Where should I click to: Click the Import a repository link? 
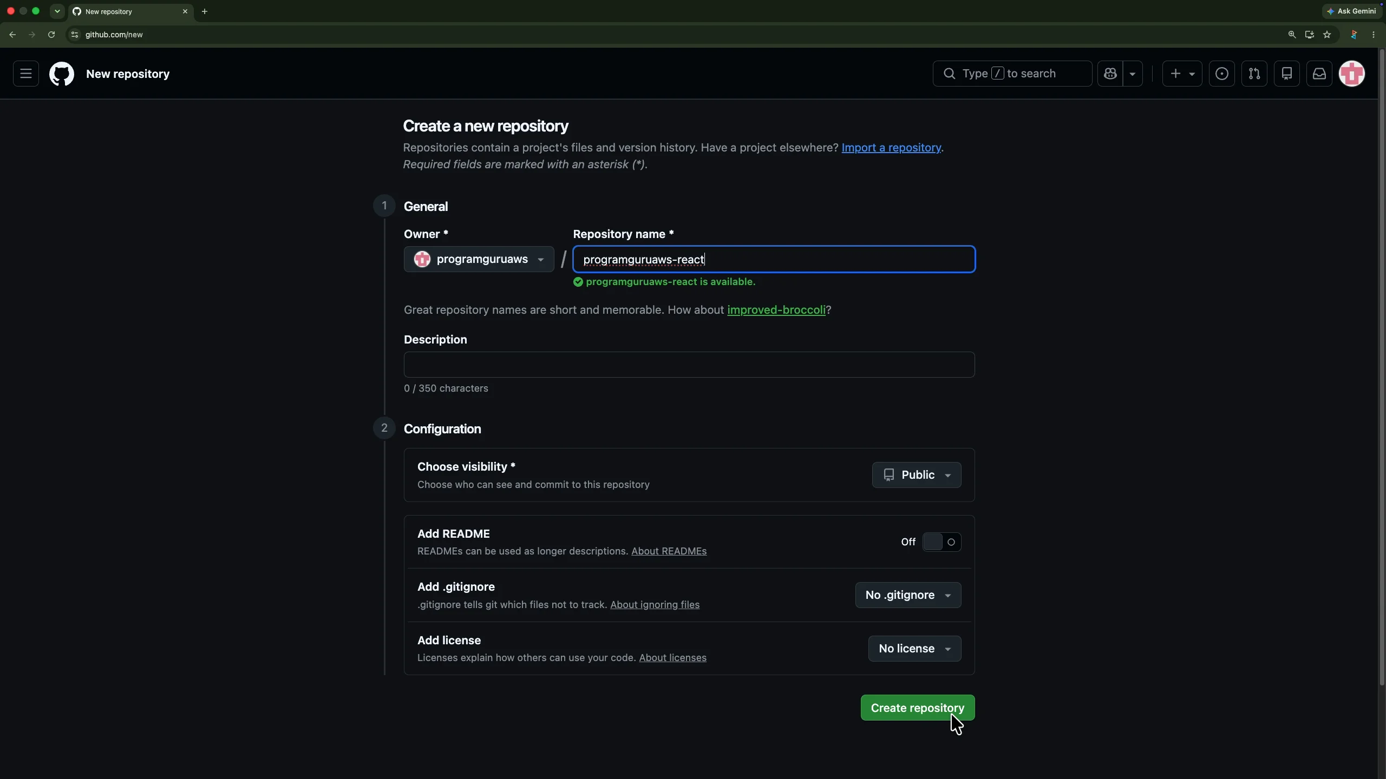click(891, 148)
